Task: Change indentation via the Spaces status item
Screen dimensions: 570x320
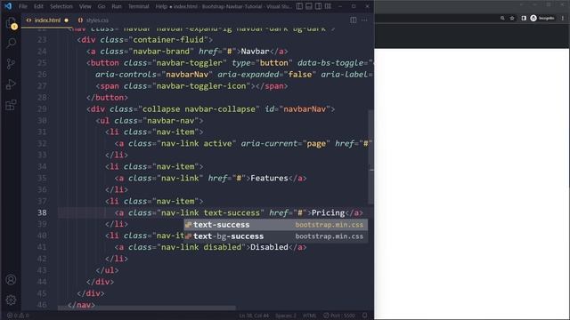Action: (285, 316)
